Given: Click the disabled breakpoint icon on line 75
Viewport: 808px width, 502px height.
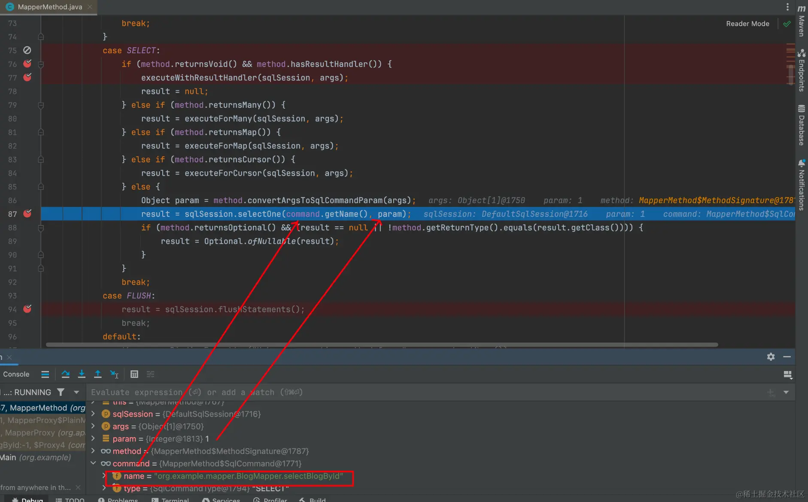Looking at the screenshot, I should pos(27,50).
